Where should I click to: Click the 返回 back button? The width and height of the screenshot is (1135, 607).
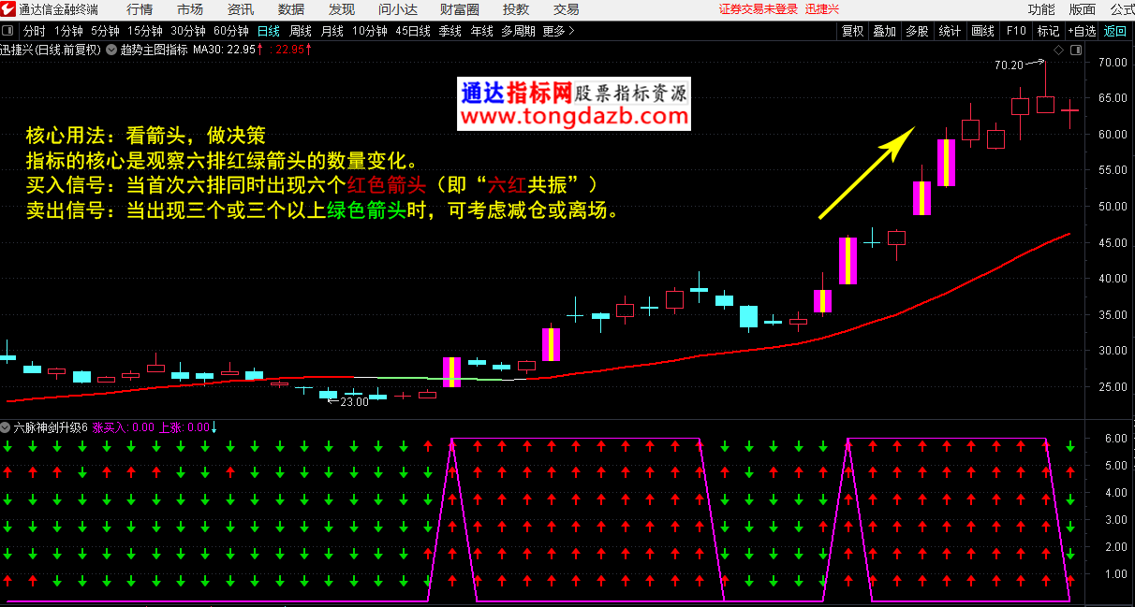[x=1115, y=31]
